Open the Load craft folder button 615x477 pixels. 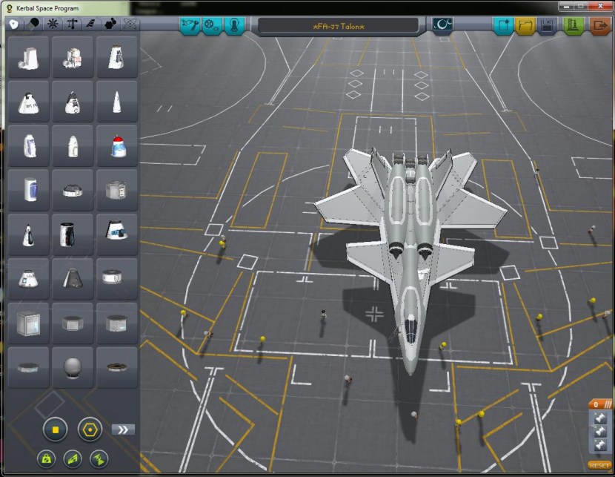525,25
